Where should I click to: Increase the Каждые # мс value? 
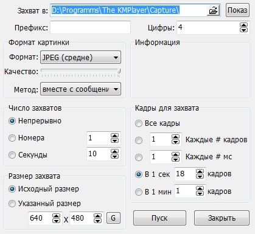point(175,154)
